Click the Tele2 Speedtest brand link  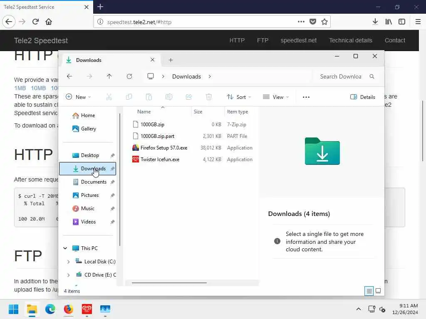(41, 40)
